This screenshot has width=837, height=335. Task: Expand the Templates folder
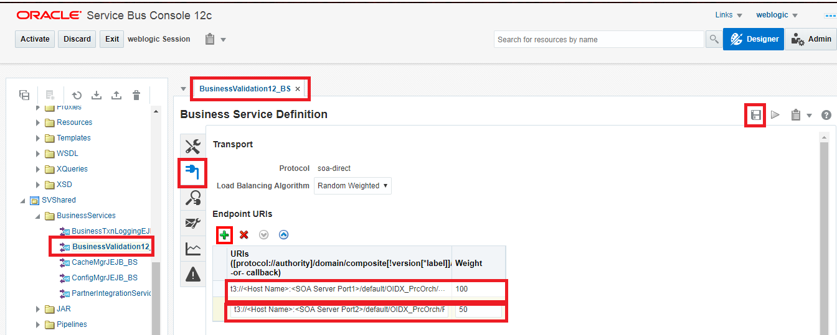click(38, 138)
